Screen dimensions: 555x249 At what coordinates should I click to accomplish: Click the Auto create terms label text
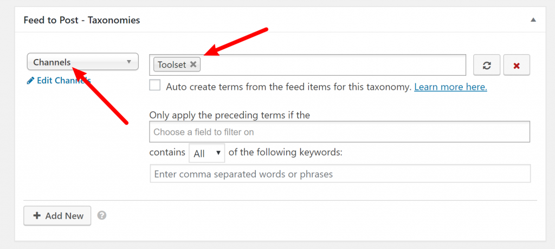click(288, 87)
